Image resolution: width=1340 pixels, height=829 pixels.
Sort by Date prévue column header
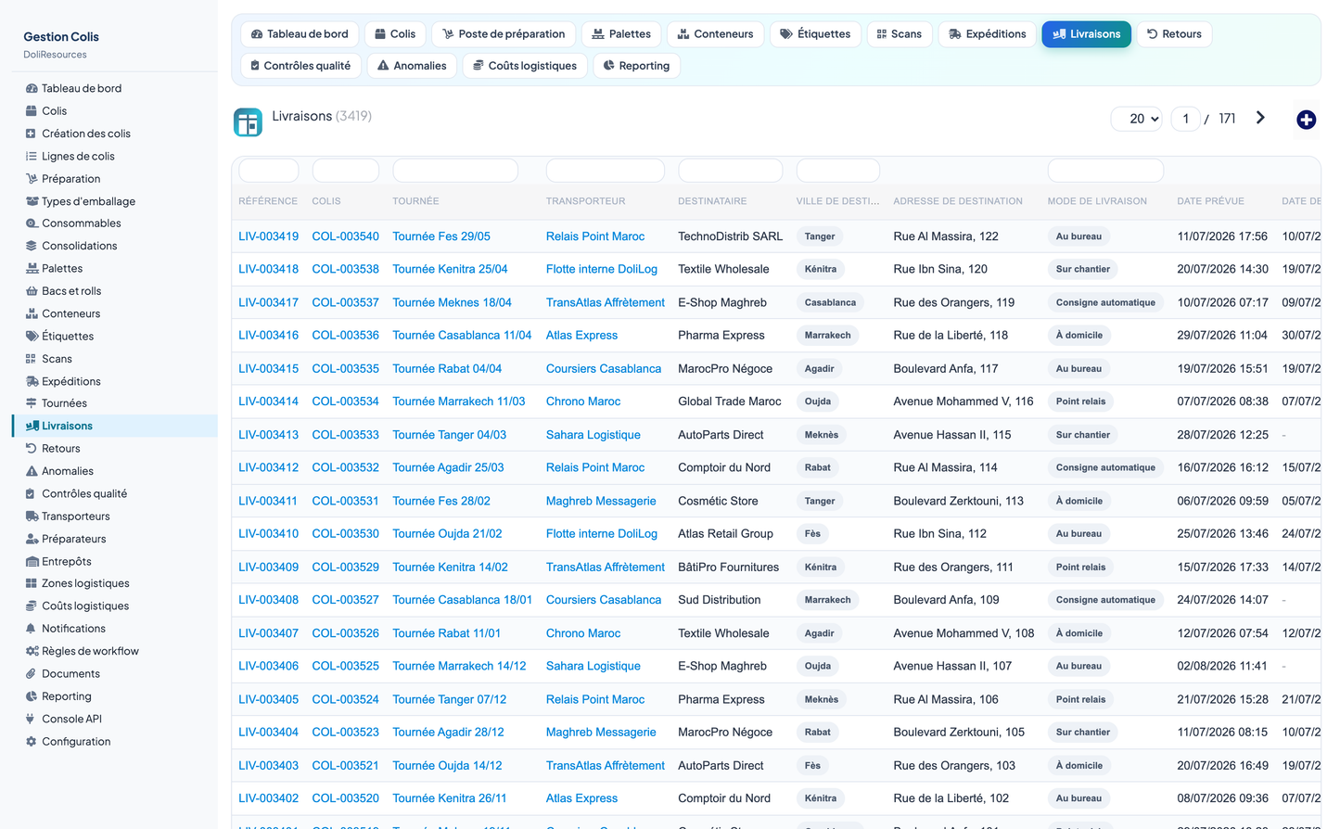(x=1210, y=201)
